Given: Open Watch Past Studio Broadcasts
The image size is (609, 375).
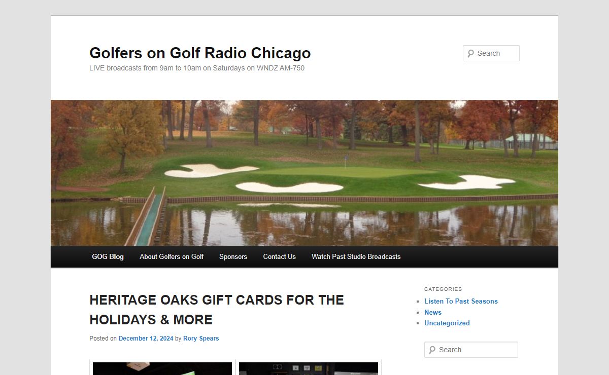Looking at the screenshot, I should [356, 256].
